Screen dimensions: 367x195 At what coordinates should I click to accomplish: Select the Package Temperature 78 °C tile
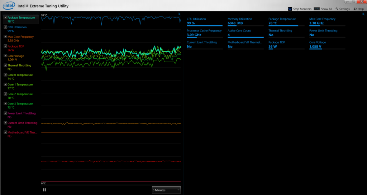(286, 21)
